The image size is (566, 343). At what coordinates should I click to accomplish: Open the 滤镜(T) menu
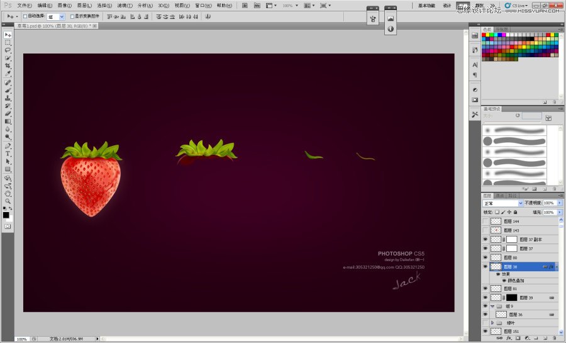(x=124, y=5)
